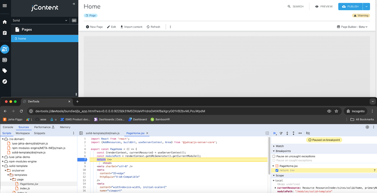Click the 'en' language switcher
Viewport: 377px width, 193px height.
point(74,21)
